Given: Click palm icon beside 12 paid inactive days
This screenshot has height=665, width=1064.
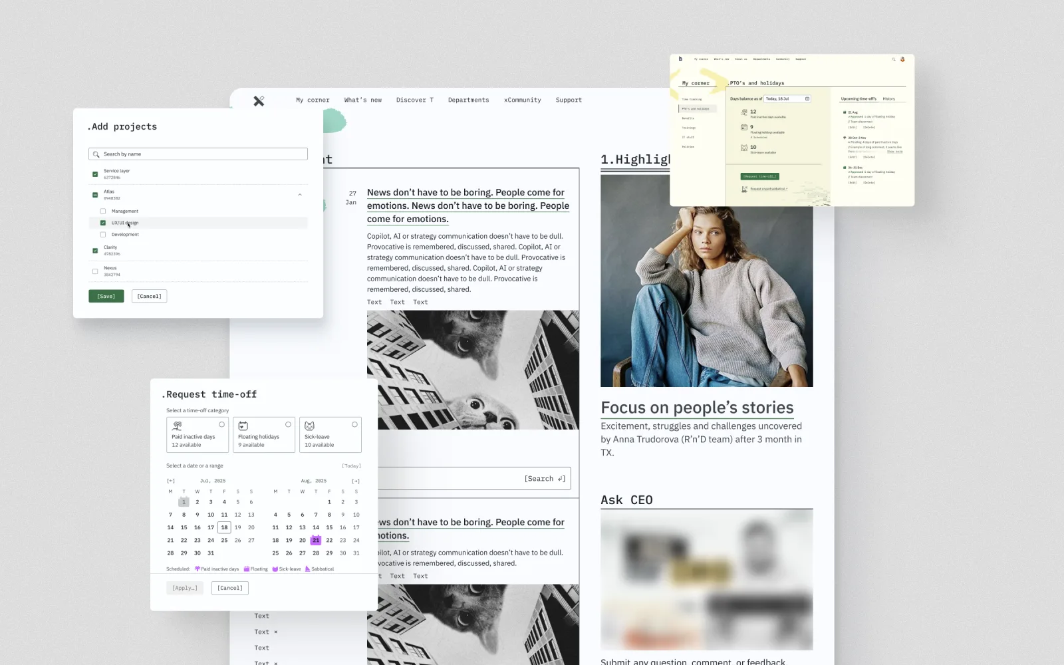Looking at the screenshot, I should click(744, 112).
